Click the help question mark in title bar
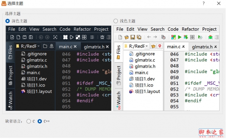Viewport: 226px width, 139px height. pyautogui.click(x=203, y=3)
